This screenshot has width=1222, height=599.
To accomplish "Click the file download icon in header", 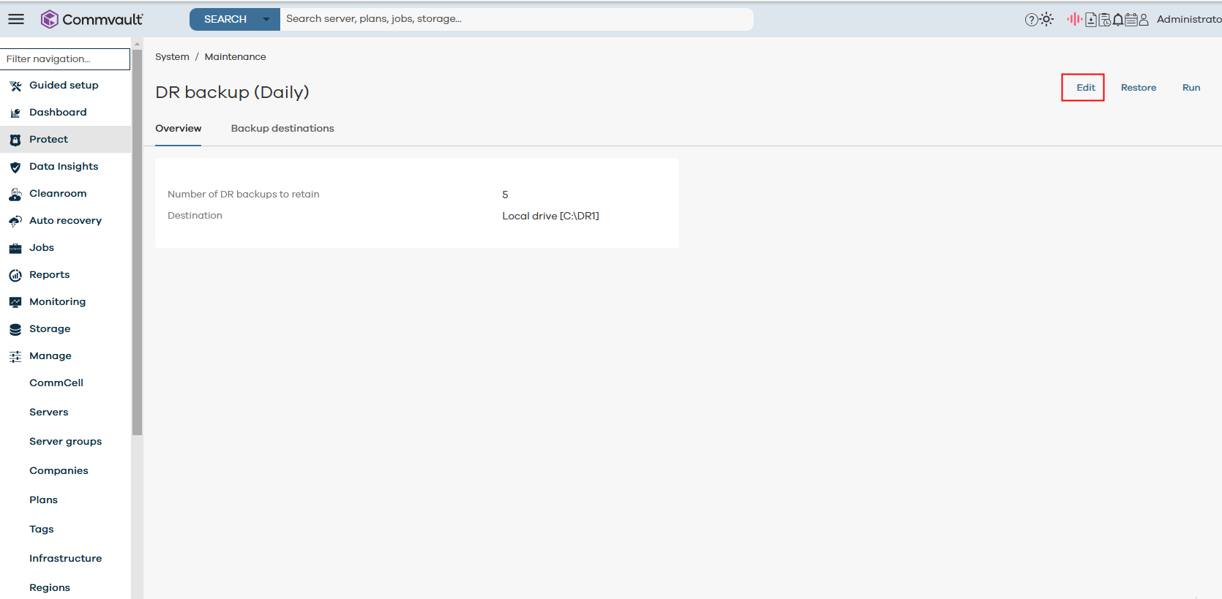I will pyautogui.click(x=1091, y=20).
